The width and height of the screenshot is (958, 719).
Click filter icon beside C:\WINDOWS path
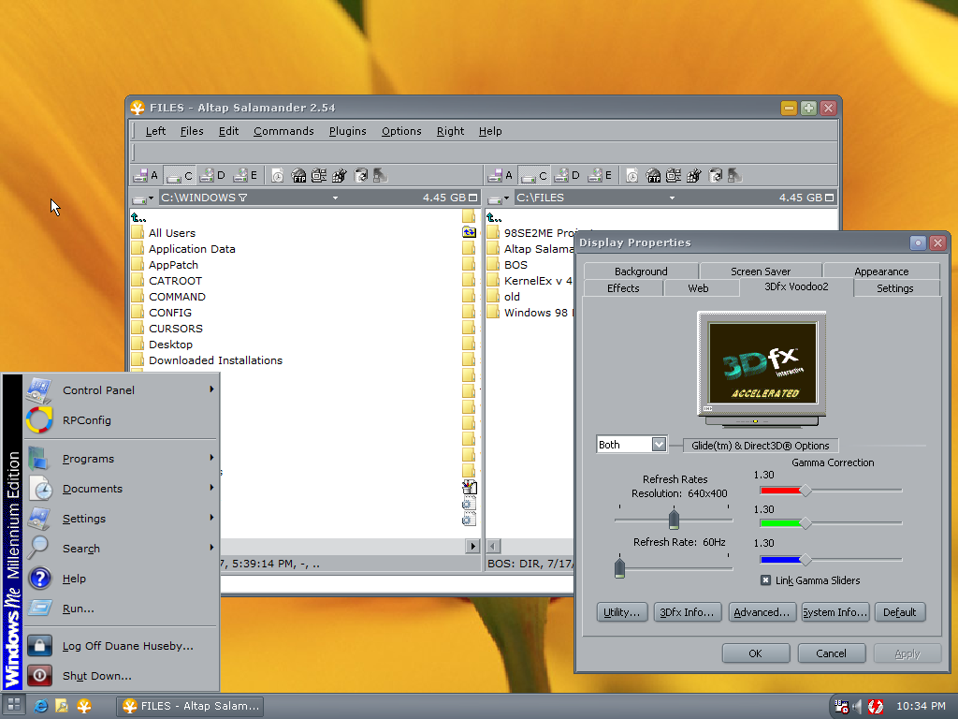tap(242, 198)
